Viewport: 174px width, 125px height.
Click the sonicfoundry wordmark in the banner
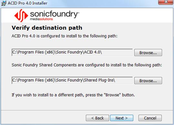(55, 14)
